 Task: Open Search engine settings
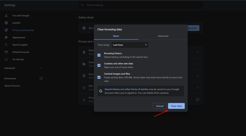[20, 45]
